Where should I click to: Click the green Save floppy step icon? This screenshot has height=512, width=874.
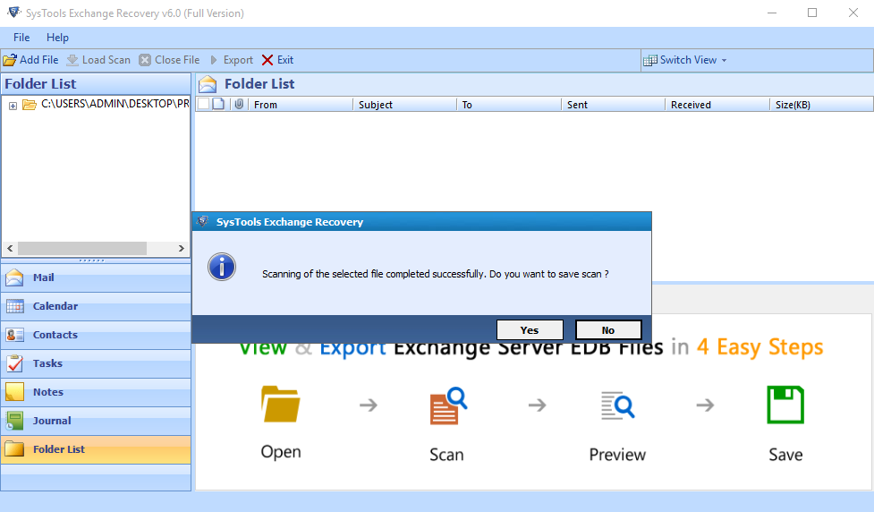(x=785, y=405)
